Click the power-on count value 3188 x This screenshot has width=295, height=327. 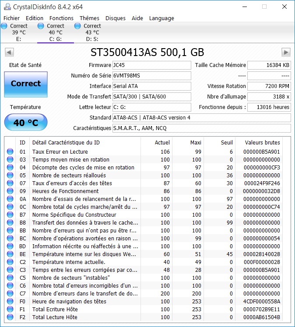pos(269,97)
